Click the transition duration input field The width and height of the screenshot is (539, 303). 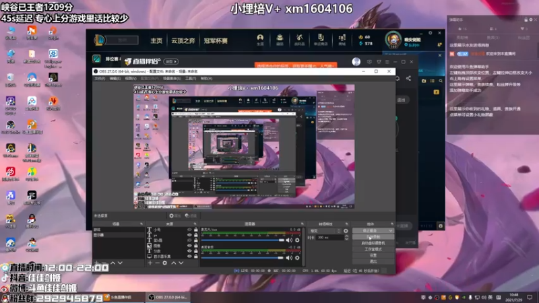pyautogui.click(x=329, y=238)
